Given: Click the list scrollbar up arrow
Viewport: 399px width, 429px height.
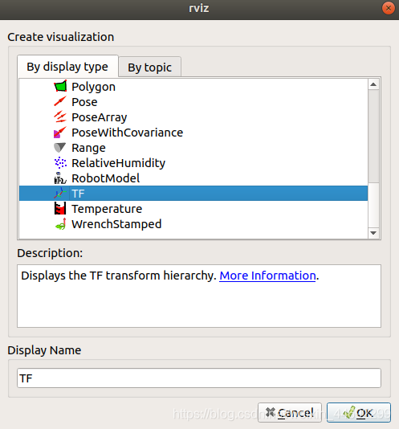Looking at the screenshot, I should (x=373, y=84).
